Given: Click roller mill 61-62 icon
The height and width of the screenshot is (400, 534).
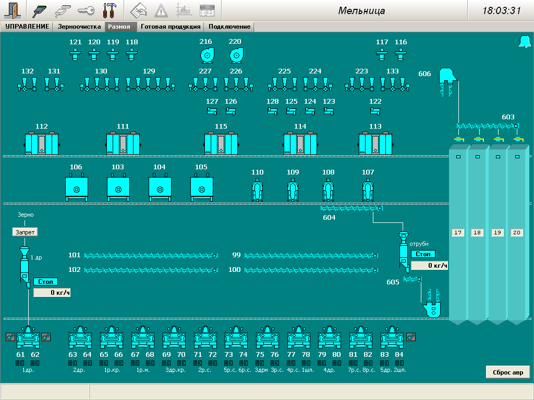Looking at the screenshot, I should [28, 338].
